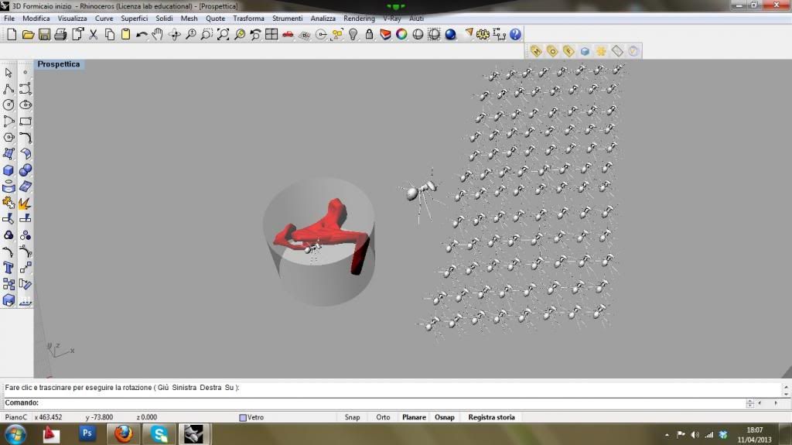Save the model with the floppy disk icon
The height and width of the screenshot is (445, 792).
44,34
